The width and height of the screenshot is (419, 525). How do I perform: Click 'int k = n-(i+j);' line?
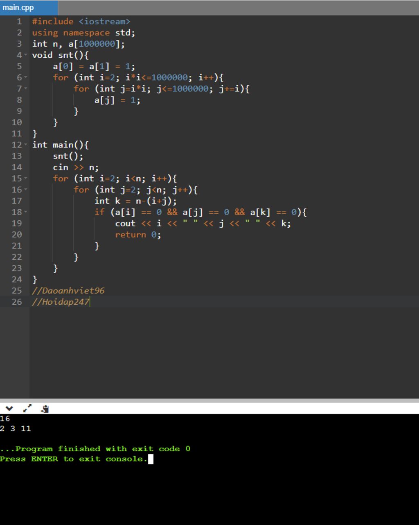135,201
